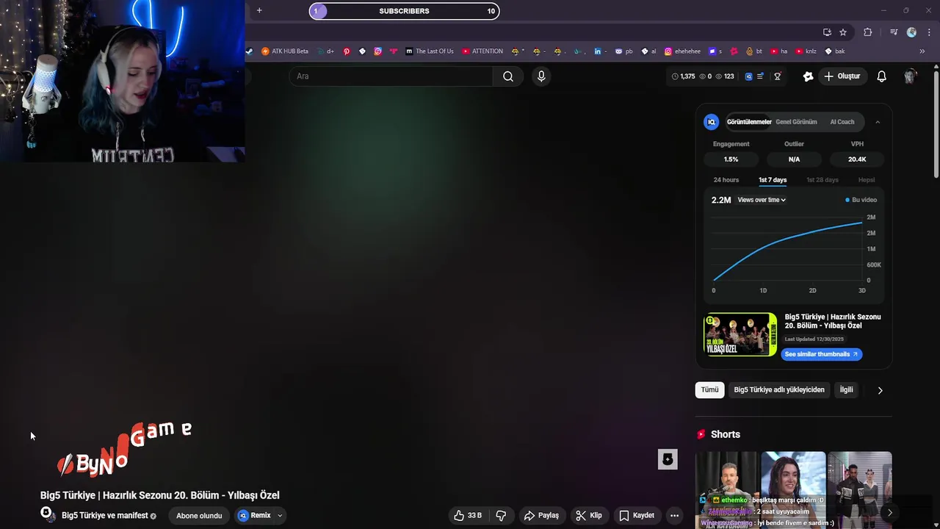Image resolution: width=940 pixels, height=529 pixels.
Task: Open ATK HUB Beta bookmark
Action: (x=285, y=51)
